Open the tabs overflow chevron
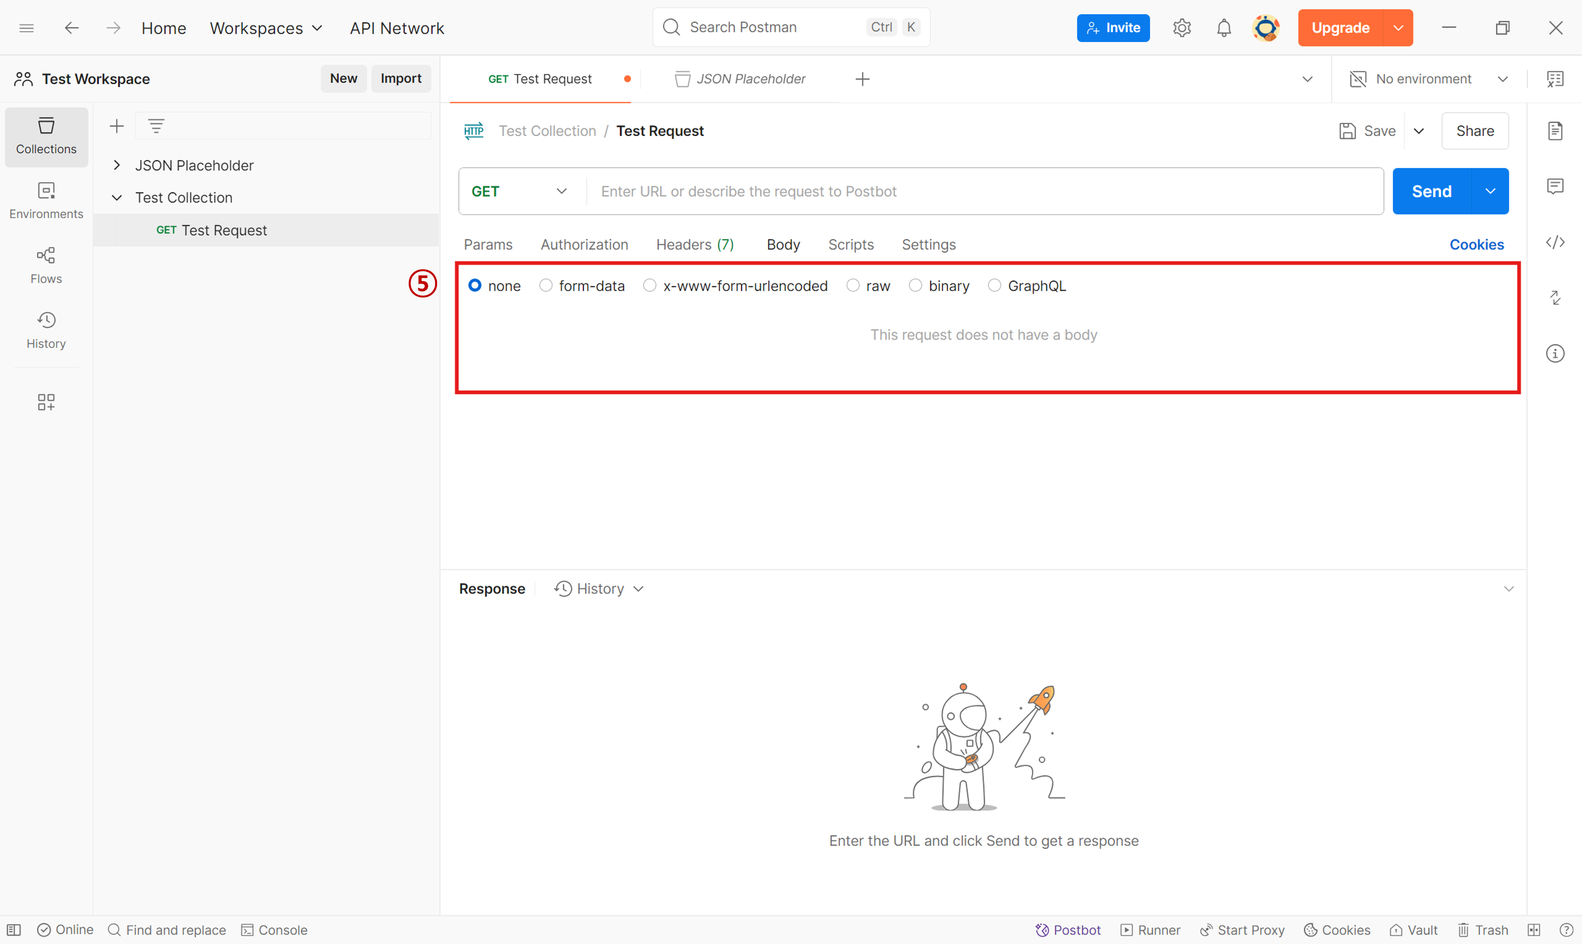 click(1307, 79)
